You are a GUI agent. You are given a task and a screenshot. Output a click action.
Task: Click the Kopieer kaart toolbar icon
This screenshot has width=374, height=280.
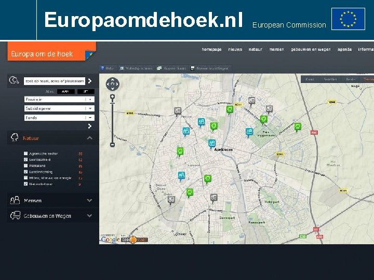159,68
